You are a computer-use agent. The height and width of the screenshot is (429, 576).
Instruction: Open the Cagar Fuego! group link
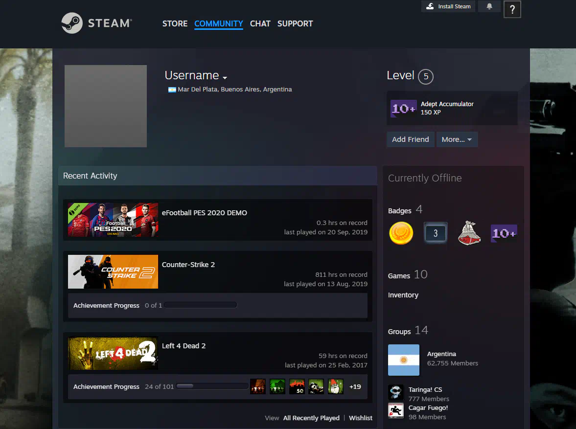pos(428,407)
